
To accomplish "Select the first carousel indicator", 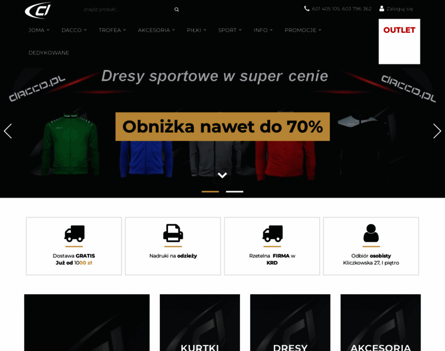I will pyautogui.click(x=210, y=192).
